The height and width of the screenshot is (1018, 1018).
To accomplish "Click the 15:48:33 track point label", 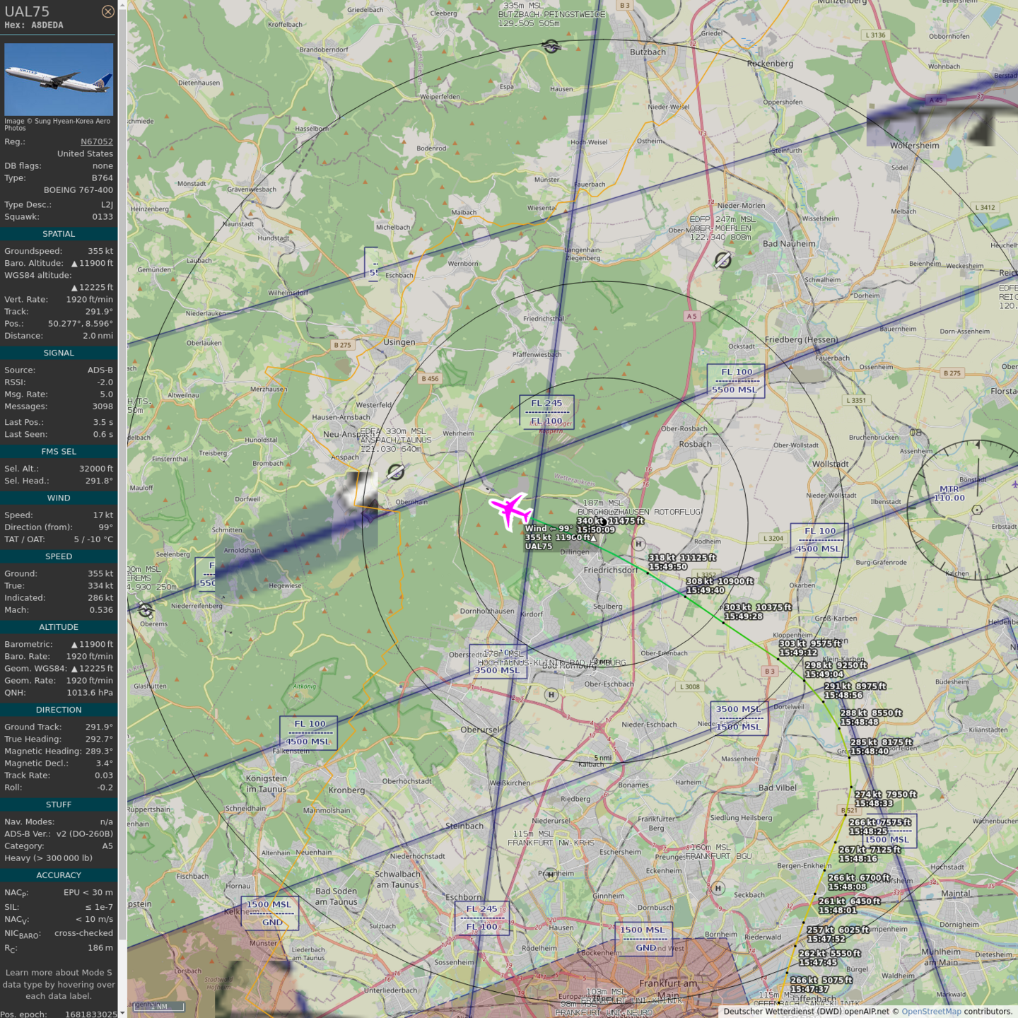I will coord(873,803).
